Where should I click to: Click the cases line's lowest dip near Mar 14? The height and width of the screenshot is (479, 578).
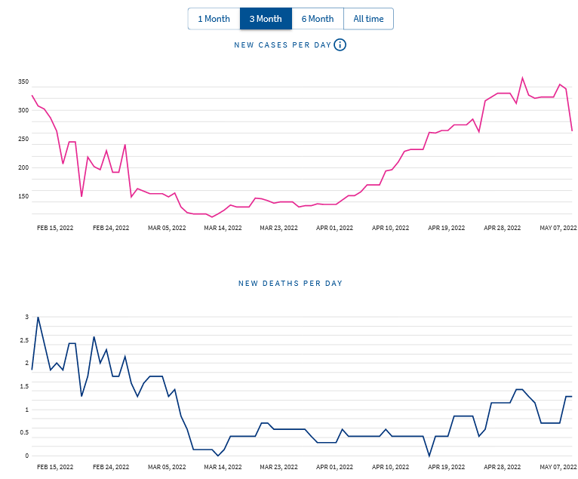click(211, 216)
